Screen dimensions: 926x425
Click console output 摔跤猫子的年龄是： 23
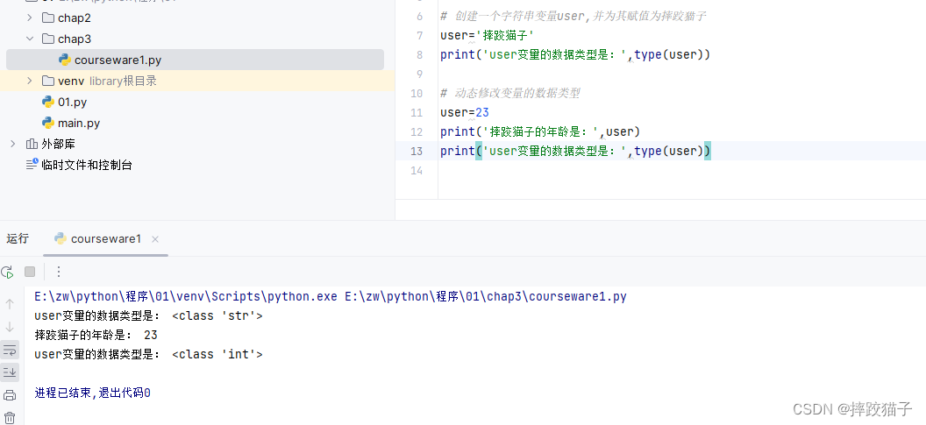96,335
